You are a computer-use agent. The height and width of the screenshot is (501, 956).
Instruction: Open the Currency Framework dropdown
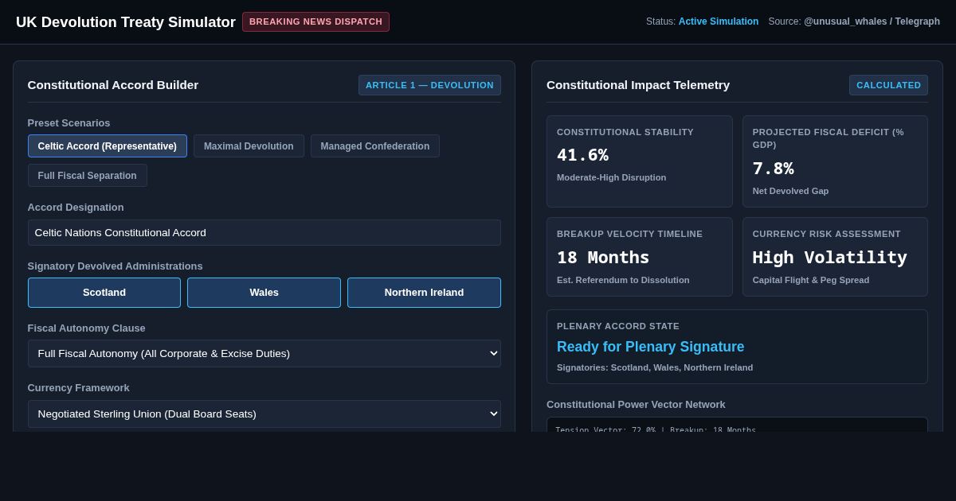tap(264, 414)
